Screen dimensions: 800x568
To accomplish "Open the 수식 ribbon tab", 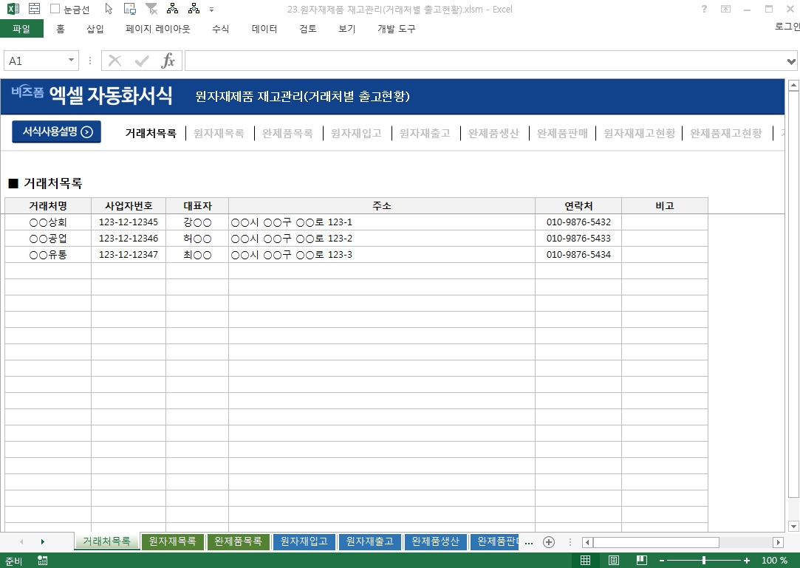I will 220,29.
